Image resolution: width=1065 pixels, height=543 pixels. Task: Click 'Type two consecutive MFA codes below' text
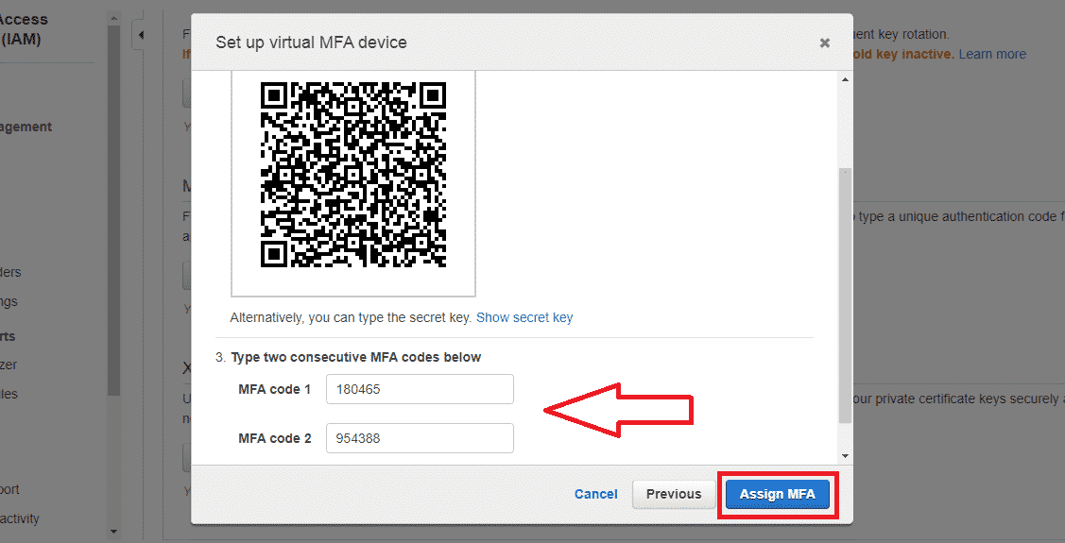pyautogui.click(x=356, y=357)
